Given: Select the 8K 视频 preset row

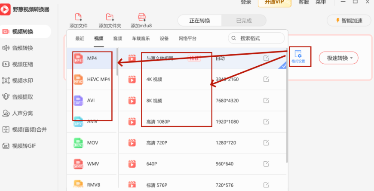Looking at the screenshot, I should 202,101.
